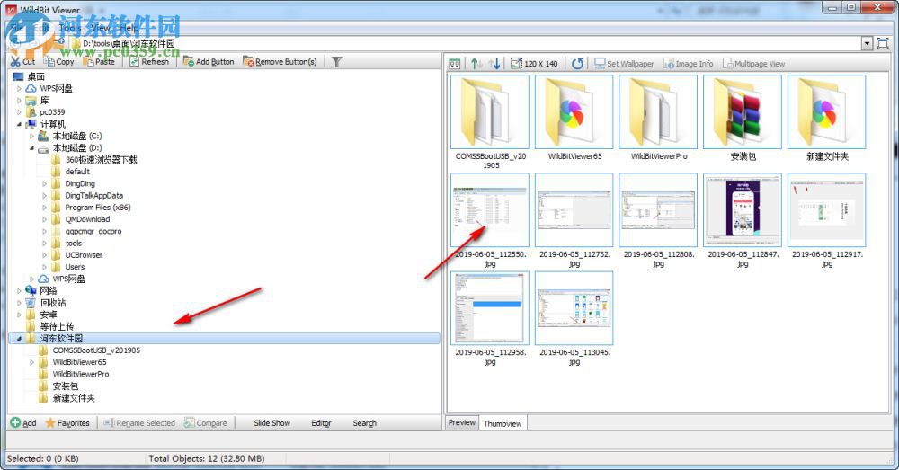The width and height of the screenshot is (899, 470).
Task: Change thumbnail size 120 X 140
Action: [534, 64]
